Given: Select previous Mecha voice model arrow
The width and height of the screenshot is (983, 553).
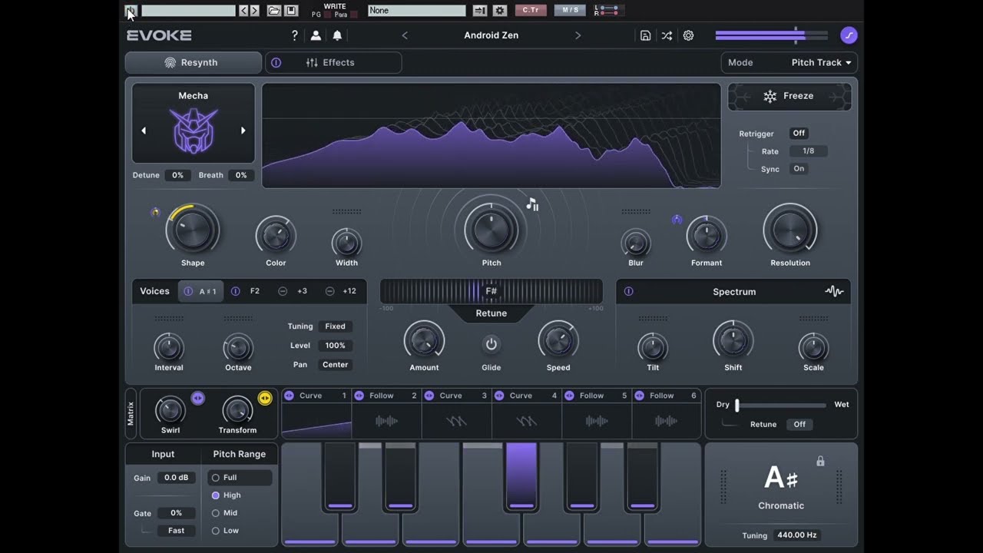Looking at the screenshot, I should click(143, 131).
